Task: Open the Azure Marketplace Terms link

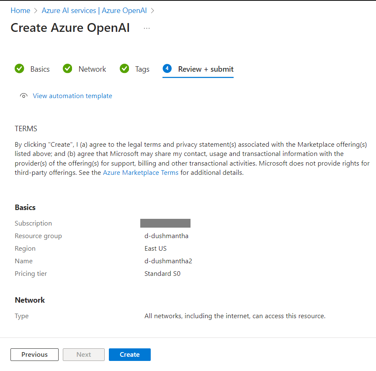Action: [x=141, y=172]
